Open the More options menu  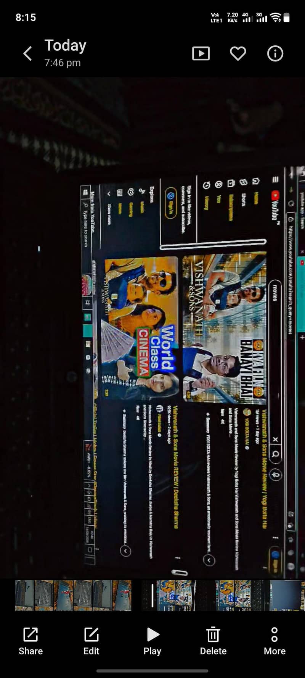pyautogui.click(x=274, y=641)
